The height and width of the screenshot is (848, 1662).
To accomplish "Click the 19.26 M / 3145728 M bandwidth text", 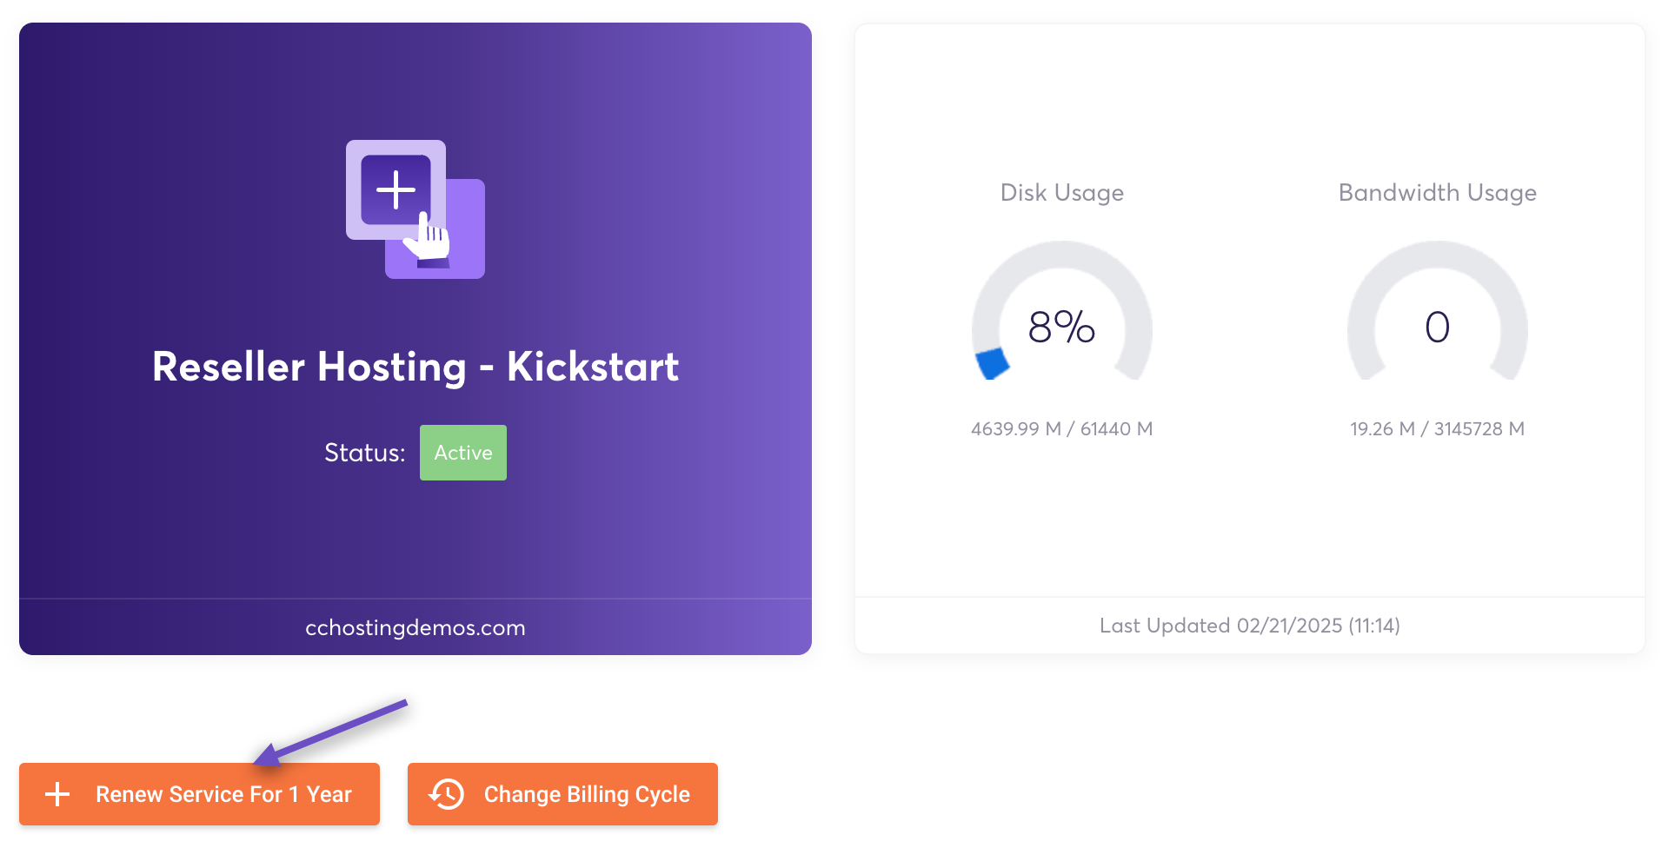I will click(1437, 429).
